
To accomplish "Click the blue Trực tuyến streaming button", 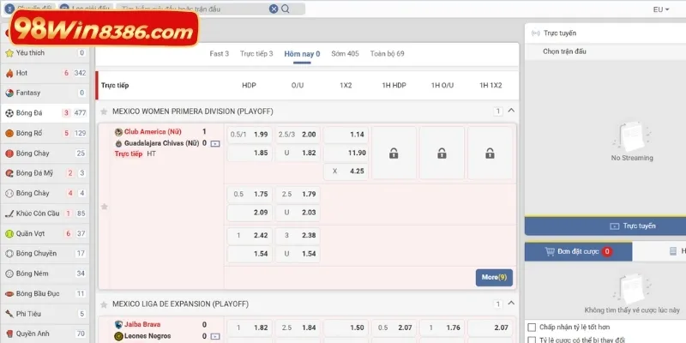I will click(x=605, y=226).
